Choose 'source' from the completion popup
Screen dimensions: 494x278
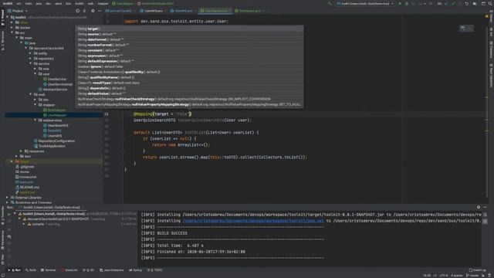tap(189, 34)
